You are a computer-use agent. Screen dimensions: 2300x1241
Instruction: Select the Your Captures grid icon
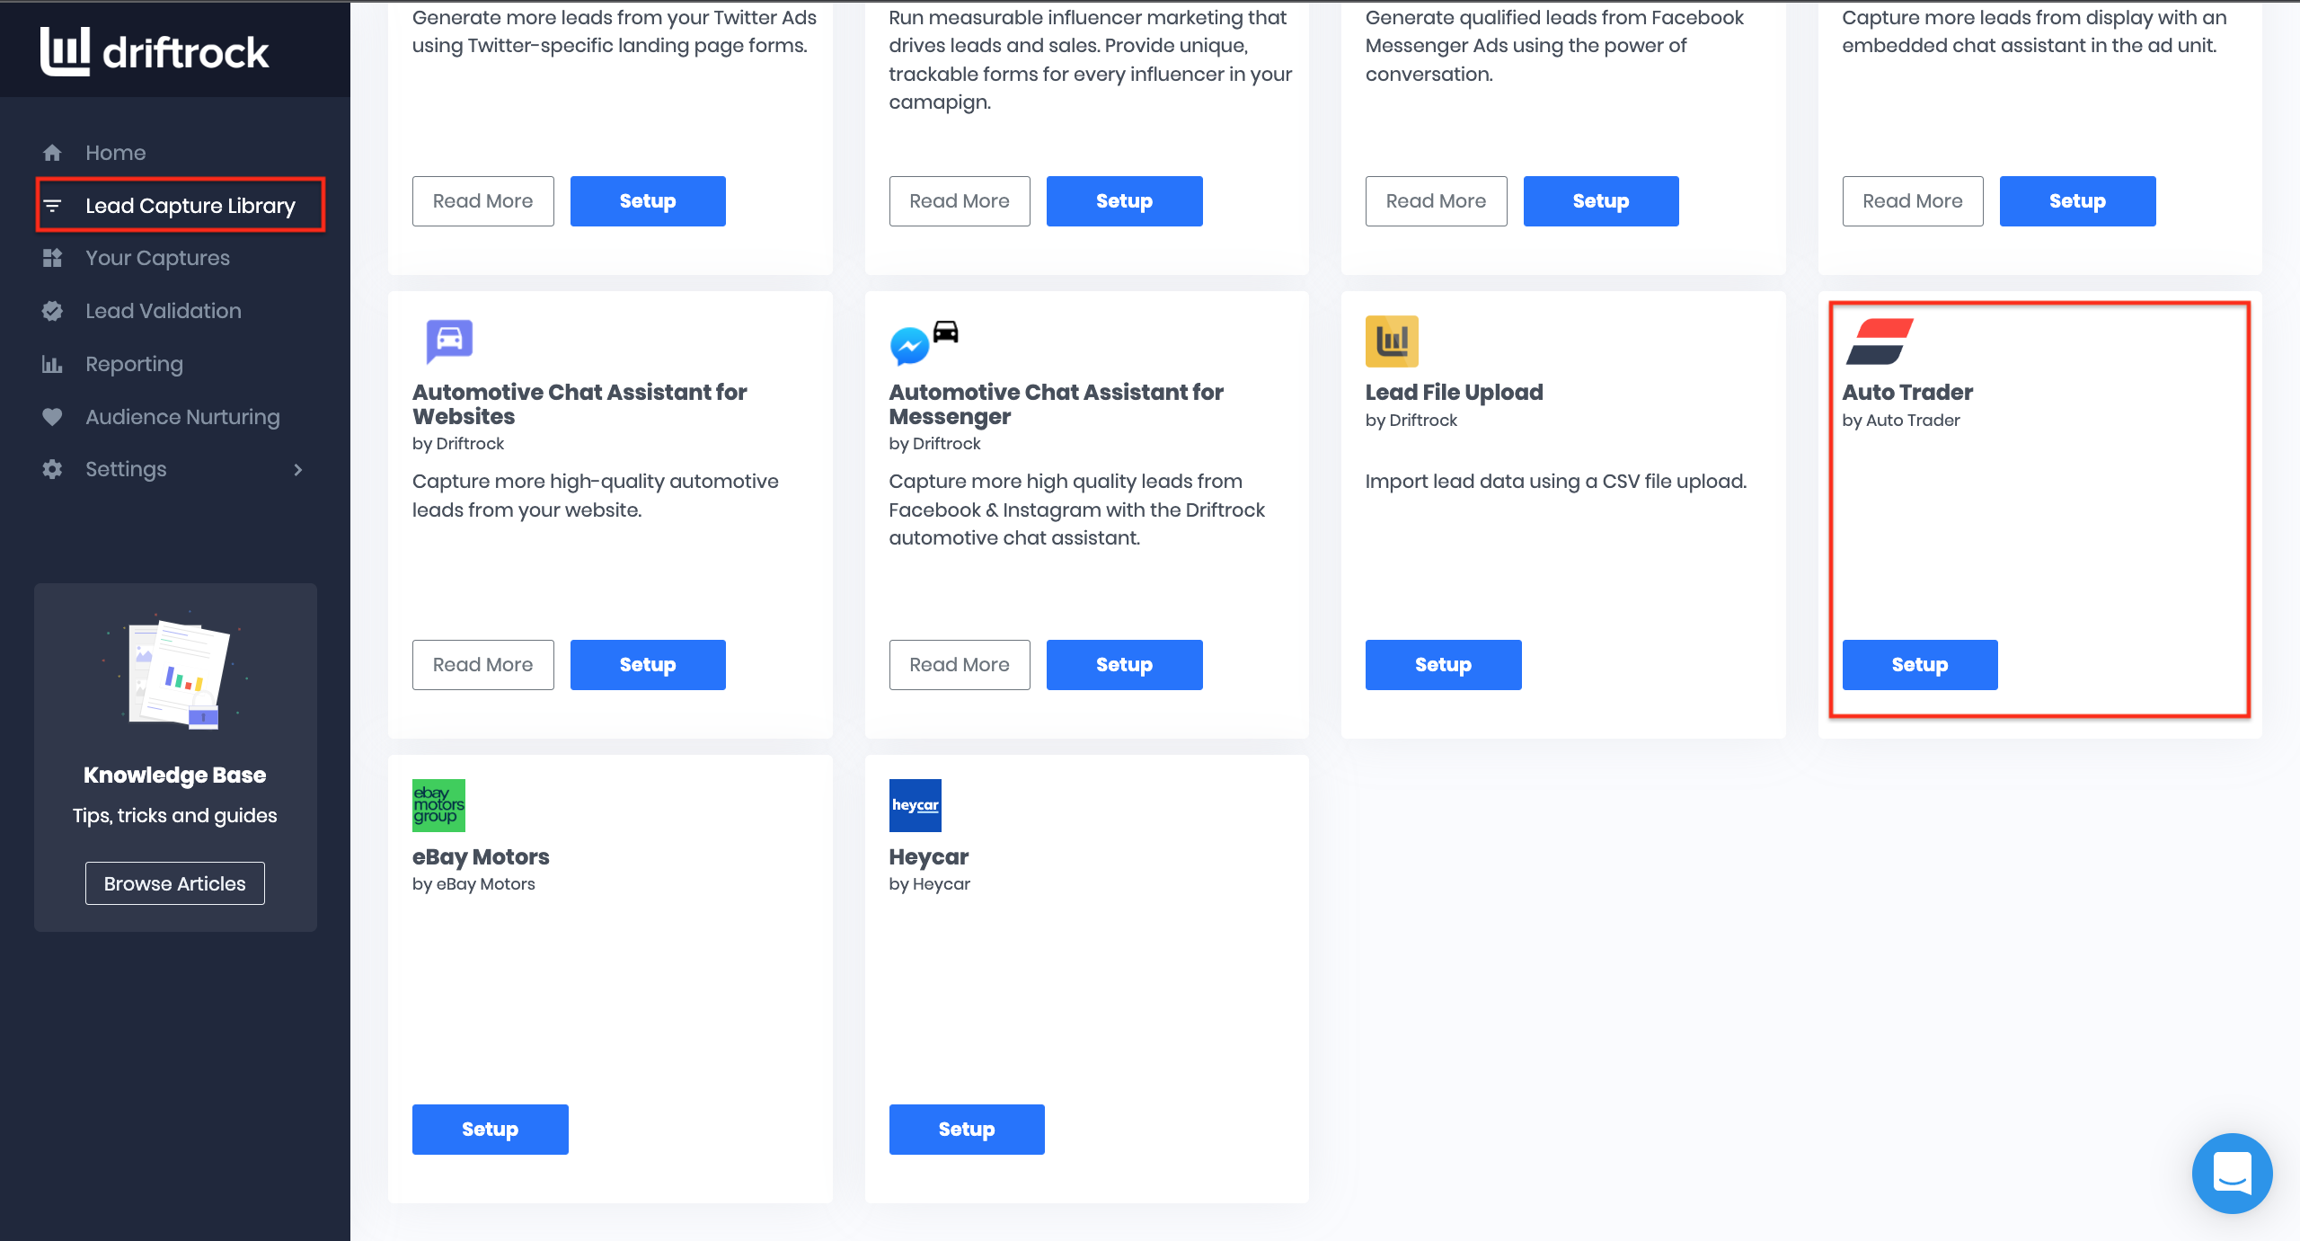coord(52,258)
